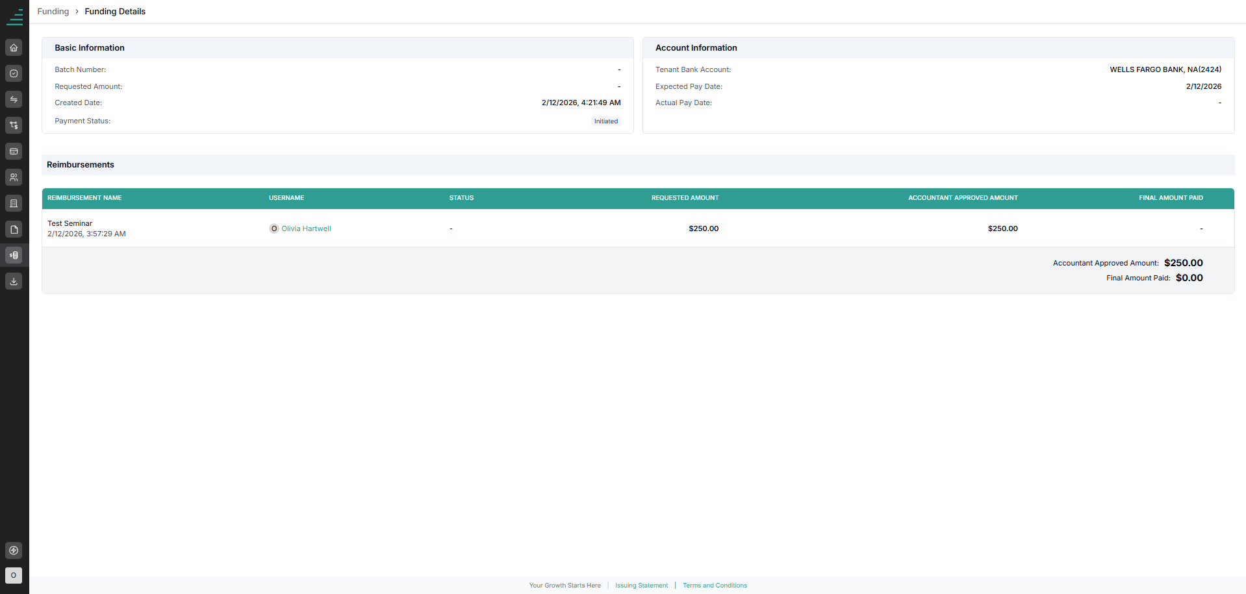1246x594 pixels.
Task: Open the user profile avatar in sidebar
Action: point(14,575)
